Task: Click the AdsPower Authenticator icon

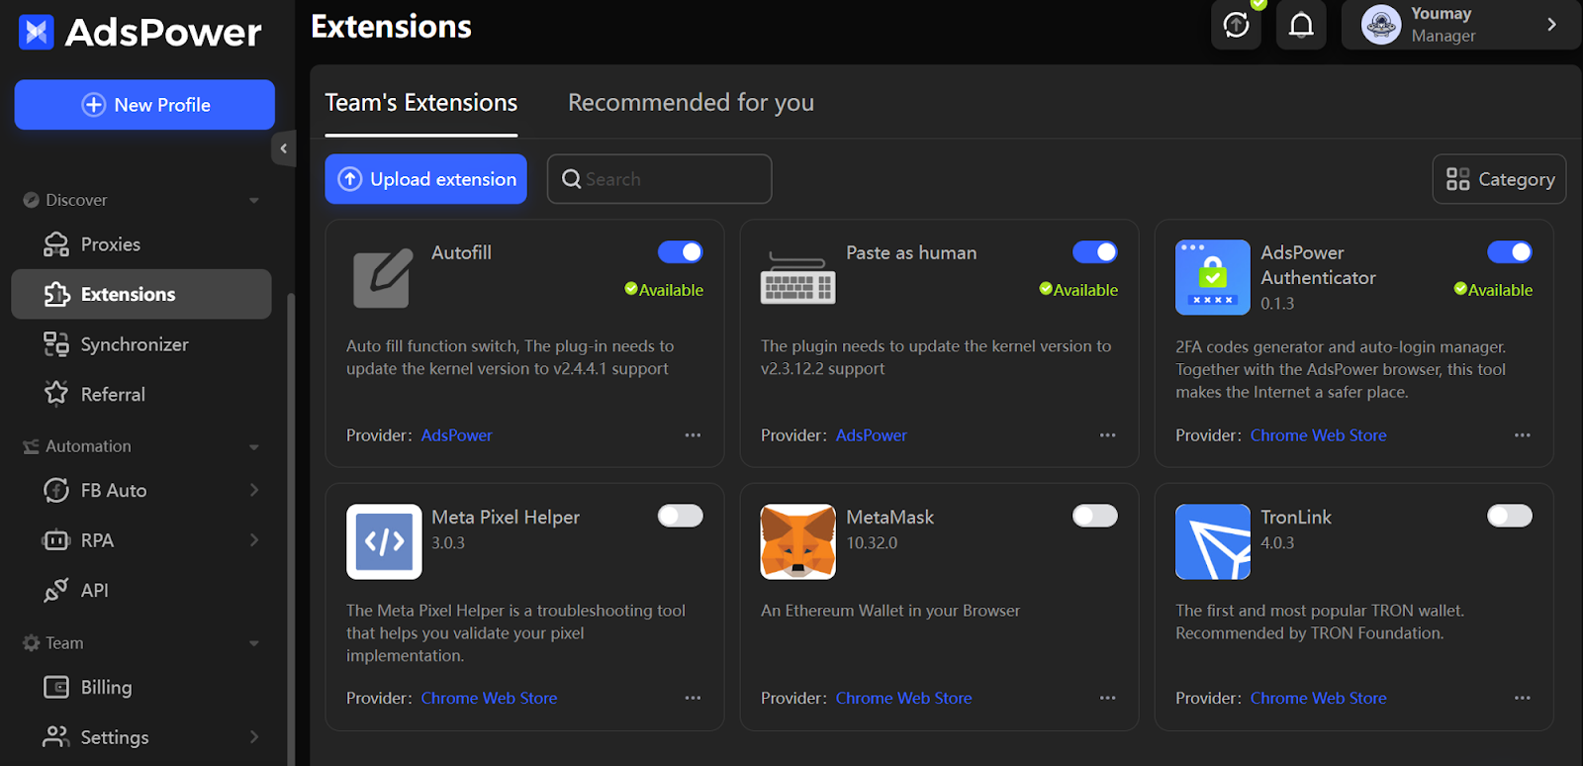Action: point(1212,277)
